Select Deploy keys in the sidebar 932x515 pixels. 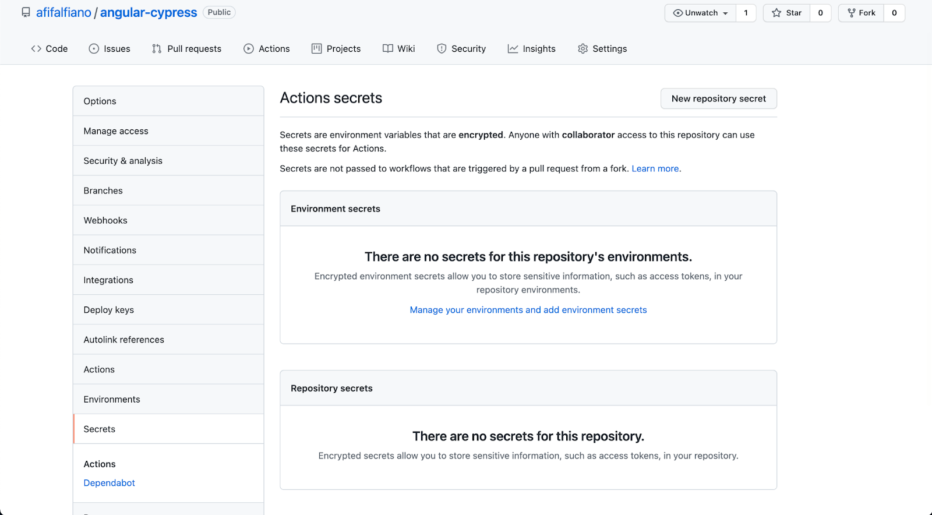168,310
